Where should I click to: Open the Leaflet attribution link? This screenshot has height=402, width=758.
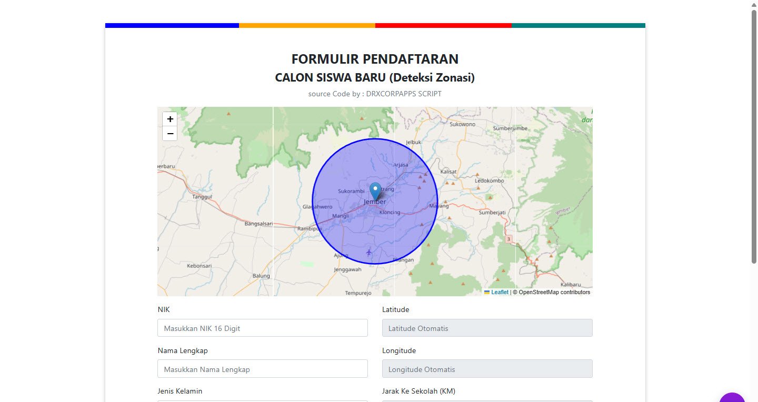[x=500, y=292]
